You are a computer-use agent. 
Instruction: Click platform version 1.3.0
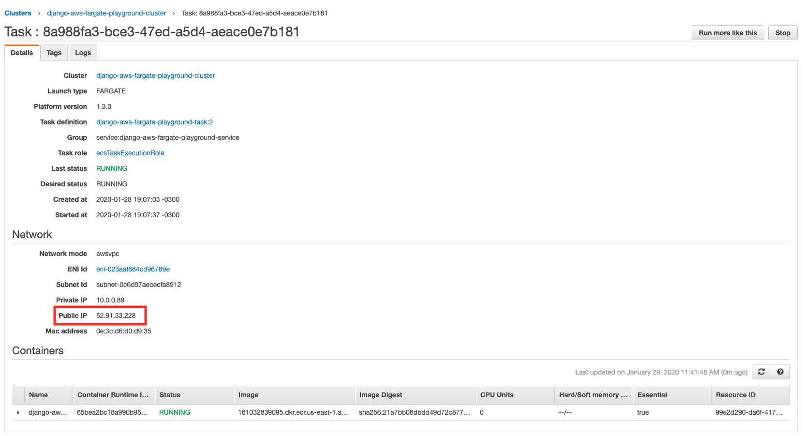pos(104,106)
